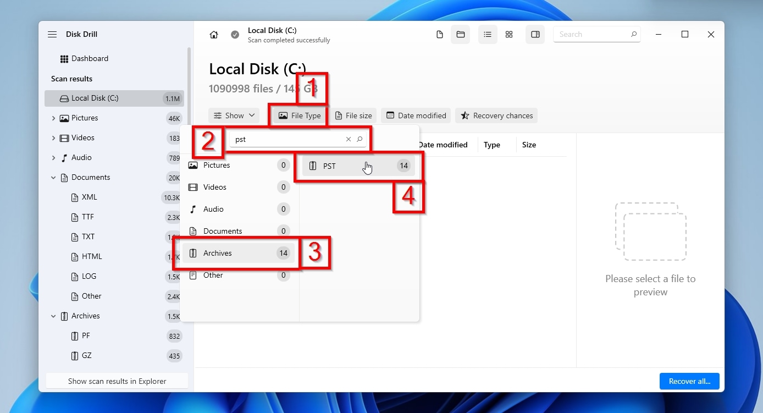Screen dimensions: 763x413
Task: Select Pictures in the sidebar
Action: pos(85,118)
